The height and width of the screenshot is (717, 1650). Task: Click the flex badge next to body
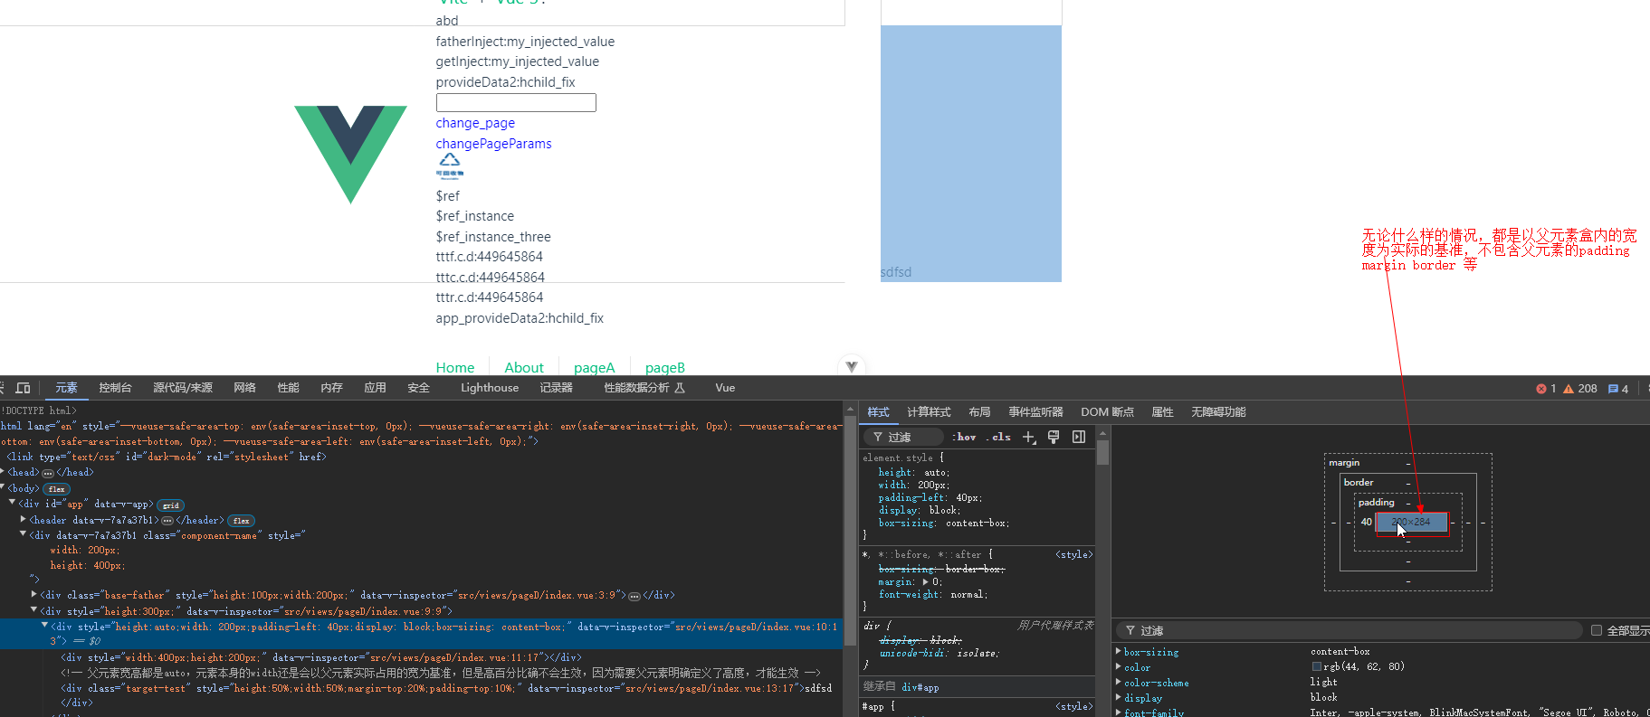tap(56, 489)
